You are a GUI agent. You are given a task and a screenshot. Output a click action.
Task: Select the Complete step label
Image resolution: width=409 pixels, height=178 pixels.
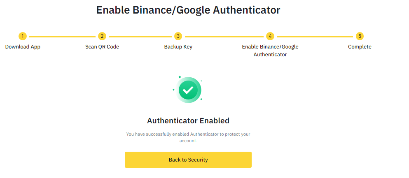(x=360, y=47)
